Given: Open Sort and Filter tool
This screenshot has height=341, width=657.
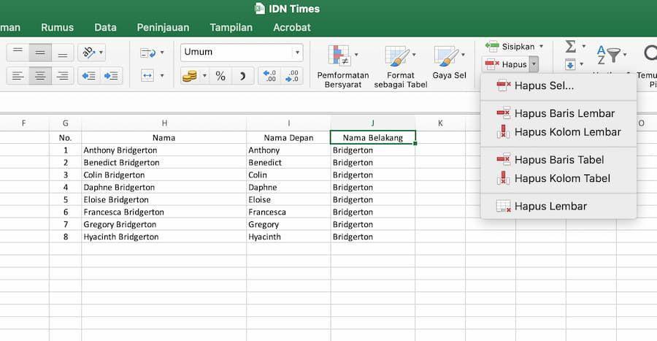Looking at the screenshot, I should click(x=611, y=55).
